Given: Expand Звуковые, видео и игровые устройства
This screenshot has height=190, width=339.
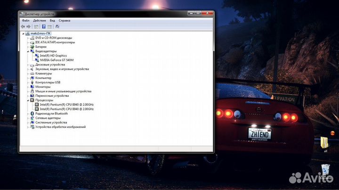Looking at the screenshot, I should (28, 69).
